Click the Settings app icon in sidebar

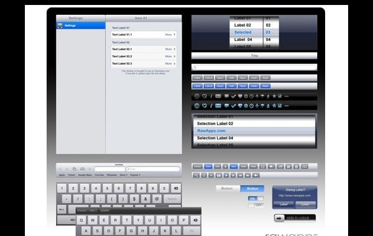click(x=60, y=25)
